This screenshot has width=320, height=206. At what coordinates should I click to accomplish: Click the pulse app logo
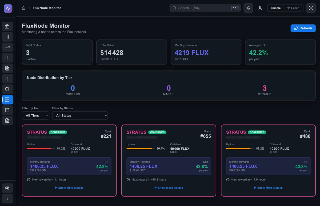(x=8, y=8)
